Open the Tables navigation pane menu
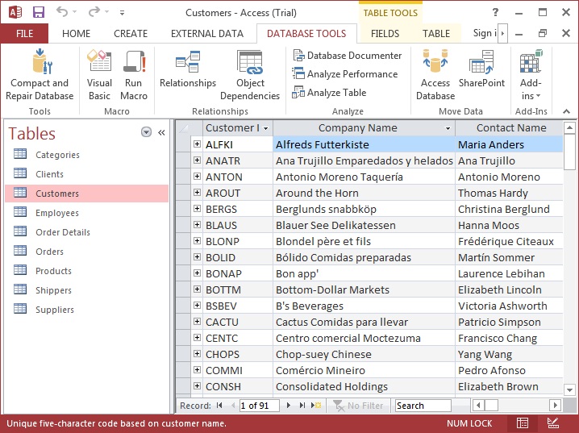The image size is (579, 433). click(x=146, y=131)
